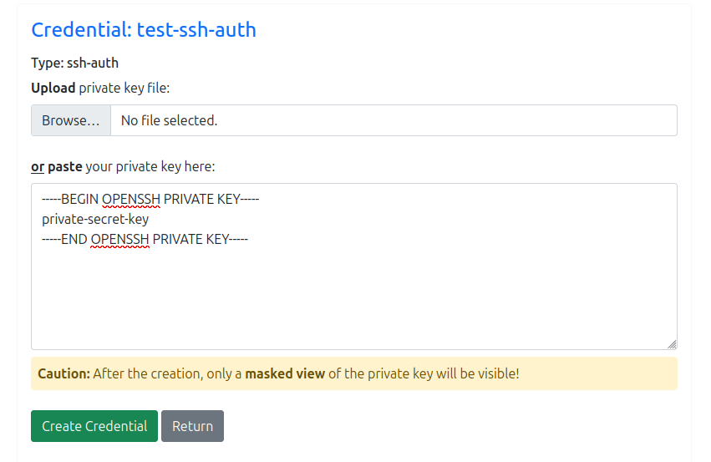Screen dimensions: 711x462
Task: Click the "No file selected." file field
Action: [x=393, y=120]
